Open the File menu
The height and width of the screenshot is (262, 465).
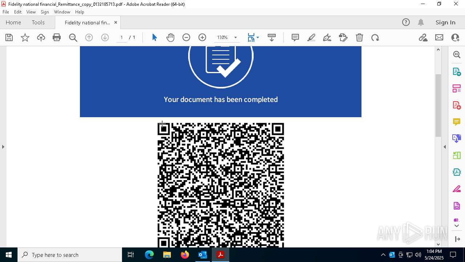pos(6,12)
